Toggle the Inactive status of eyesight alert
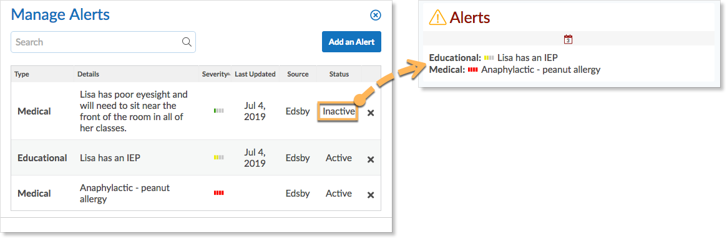Image resolution: width=727 pixels, height=239 pixels. [338, 111]
